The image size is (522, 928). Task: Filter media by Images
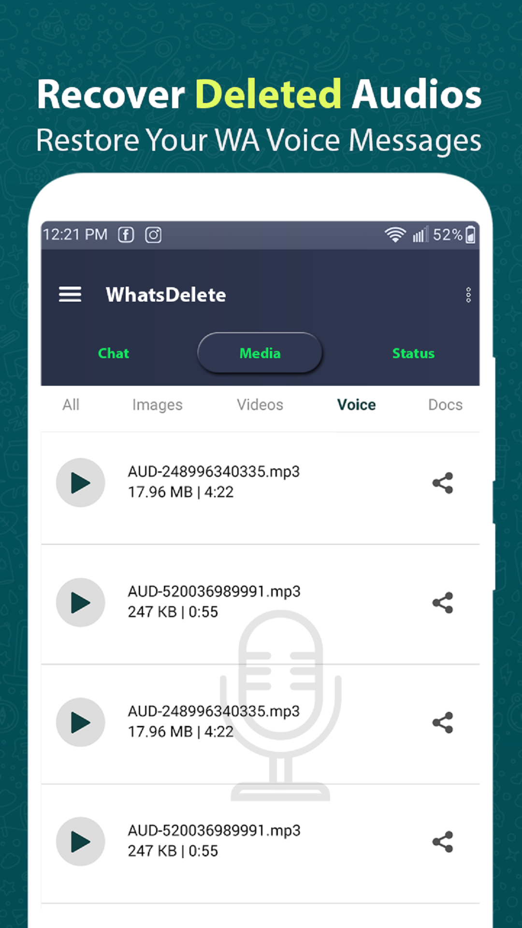click(x=158, y=405)
